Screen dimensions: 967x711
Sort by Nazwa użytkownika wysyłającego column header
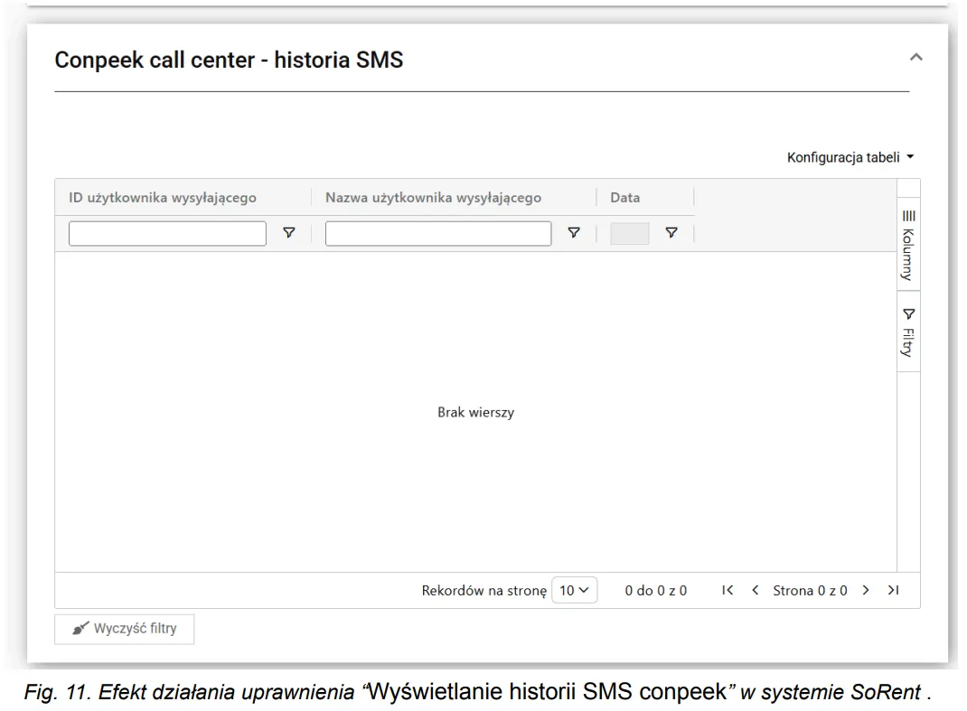pos(433,197)
